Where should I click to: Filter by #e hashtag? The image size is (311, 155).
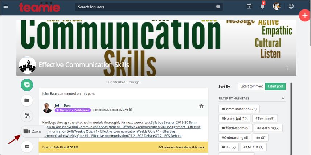click(x=261, y=137)
